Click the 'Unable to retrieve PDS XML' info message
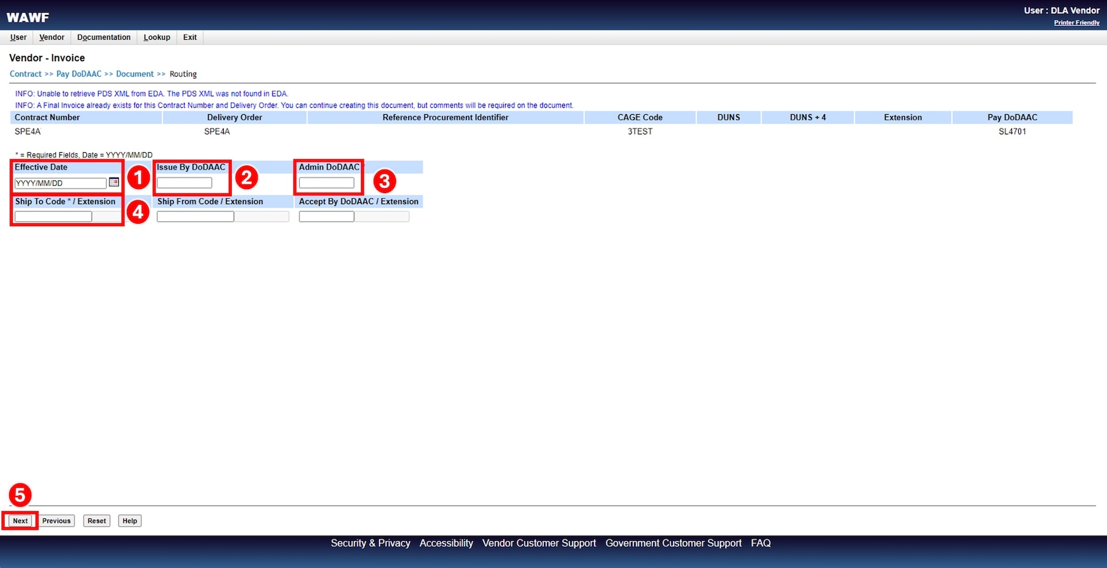 tap(152, 93)
